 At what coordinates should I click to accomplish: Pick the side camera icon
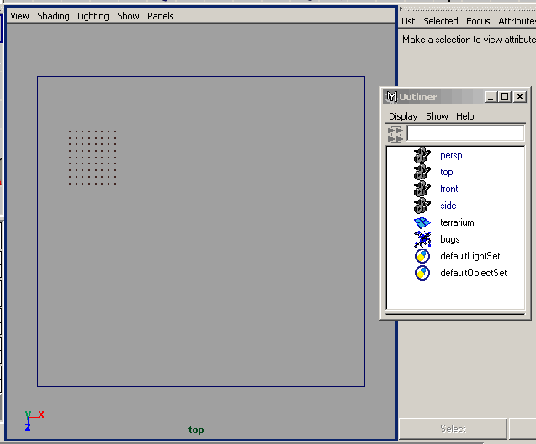pyautogui.click(x=422, y=206)
